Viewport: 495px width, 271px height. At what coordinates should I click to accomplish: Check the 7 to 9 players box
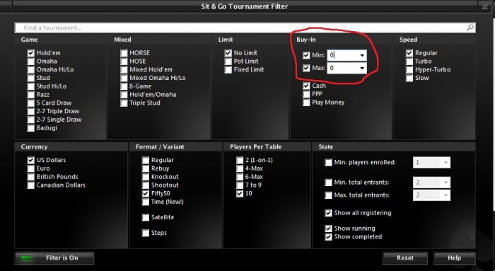[x=240, y=185]
